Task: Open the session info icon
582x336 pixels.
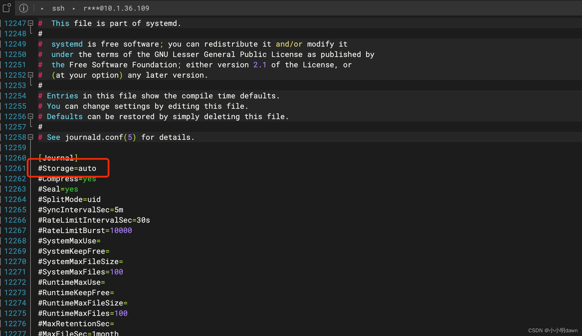Action: pyautogui.click(x=24, y=8)
